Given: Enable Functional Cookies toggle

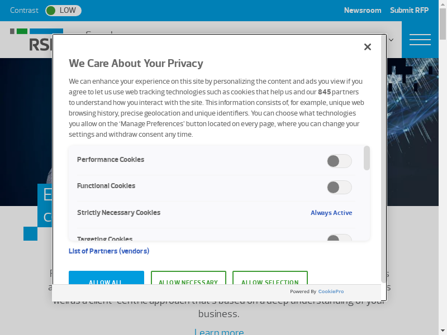Looking at the screenshot, I should tap(339, 188).
